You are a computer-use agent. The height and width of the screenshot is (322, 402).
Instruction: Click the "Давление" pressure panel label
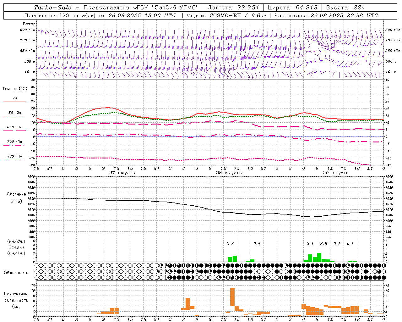(16, 194)
